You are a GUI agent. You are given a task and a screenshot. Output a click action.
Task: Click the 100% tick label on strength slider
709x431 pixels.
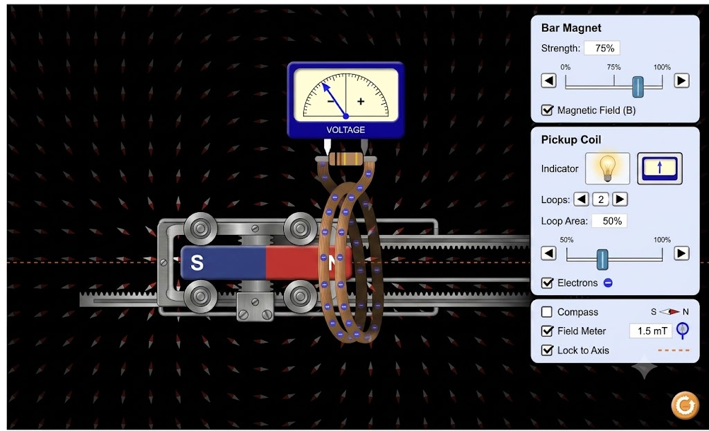662,67
